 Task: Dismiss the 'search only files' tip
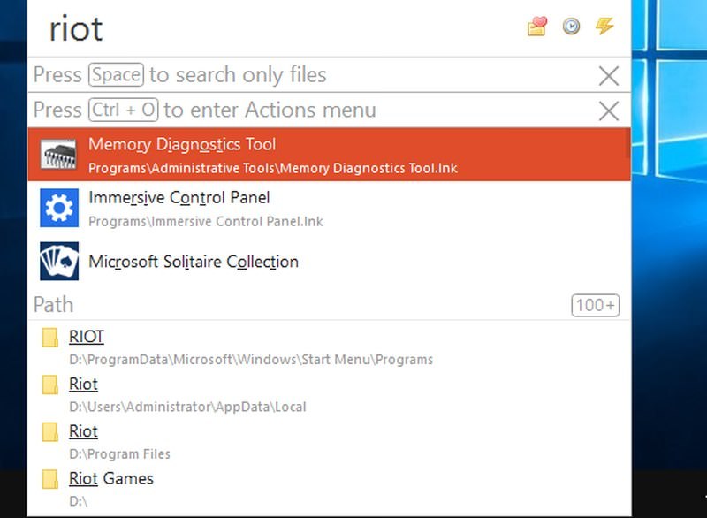point(608,76)
